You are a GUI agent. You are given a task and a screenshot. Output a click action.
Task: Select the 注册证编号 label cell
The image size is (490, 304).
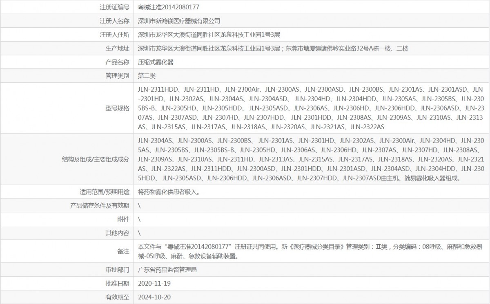pyautogui.click(x=115, y=7)
